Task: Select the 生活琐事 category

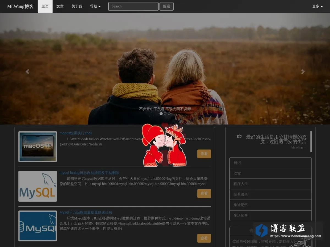Action: [271, 215]
